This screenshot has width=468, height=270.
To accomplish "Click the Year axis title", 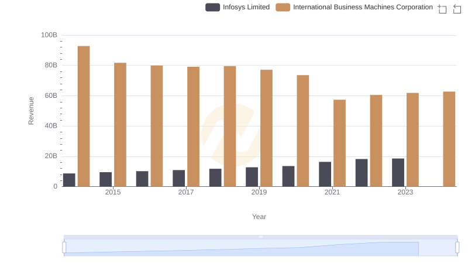I will [259, 217].
